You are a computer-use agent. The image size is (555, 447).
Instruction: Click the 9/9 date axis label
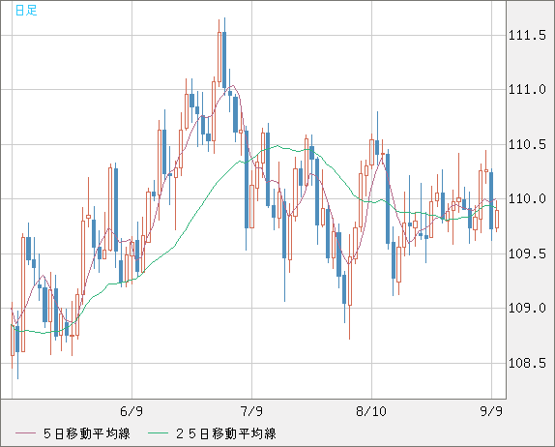tap(491, 411)
